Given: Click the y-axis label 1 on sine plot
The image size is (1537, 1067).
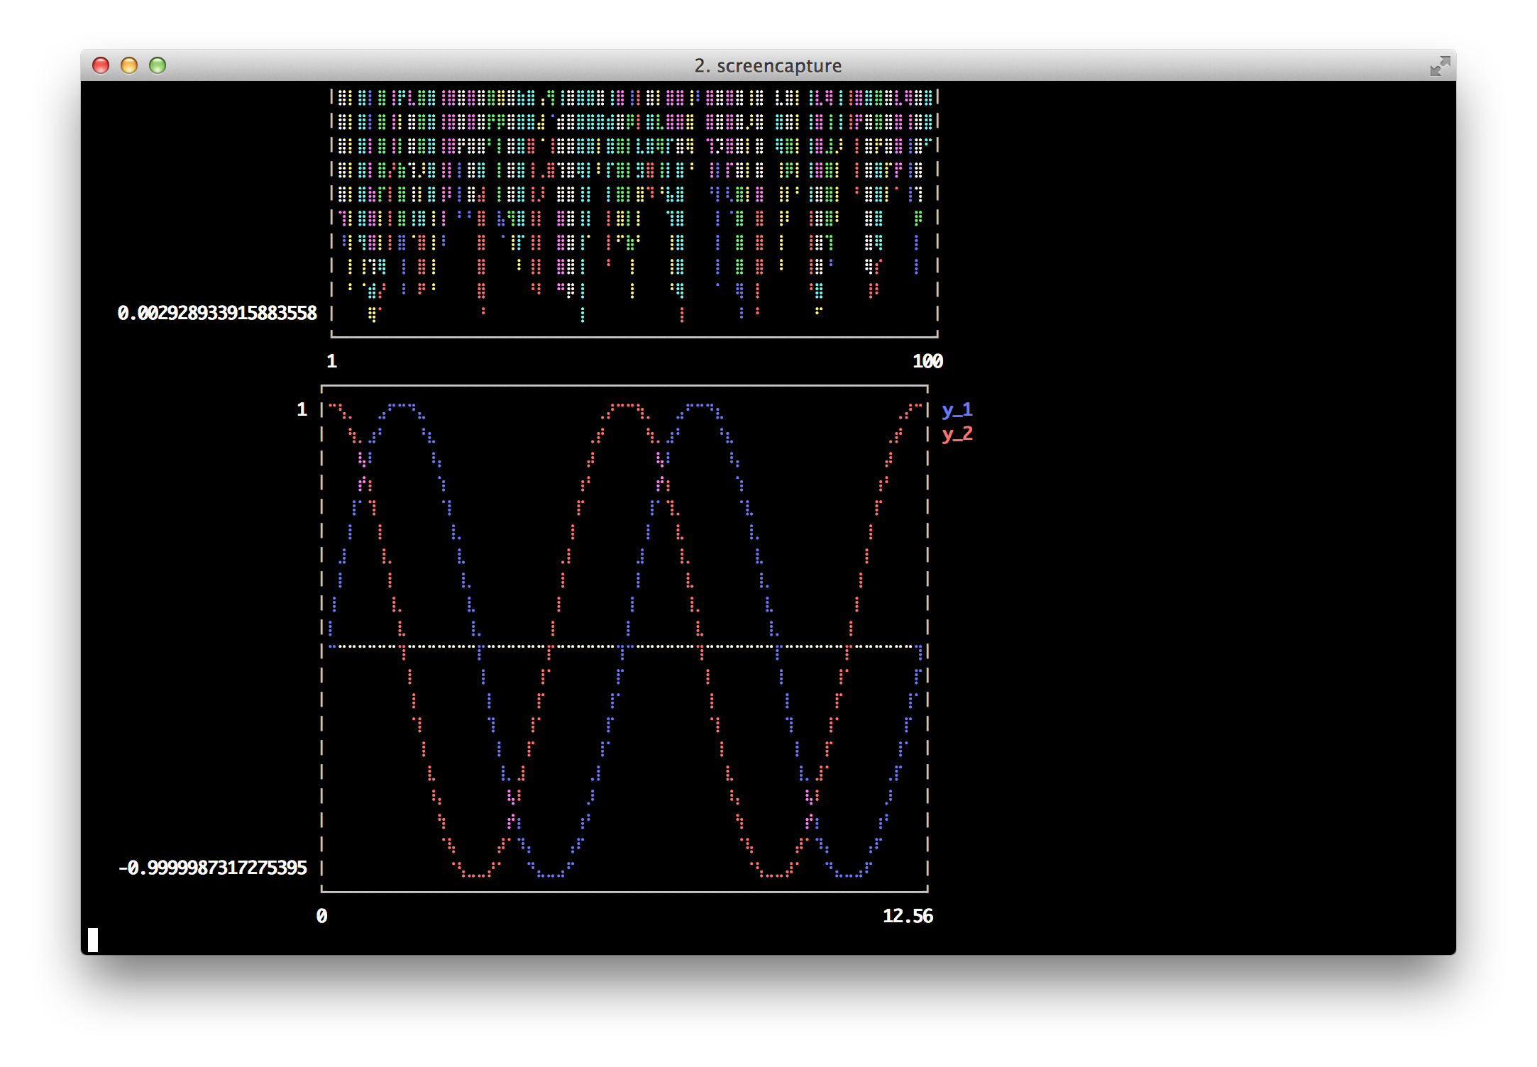Looking at the screenshot, I should point(302,409).
